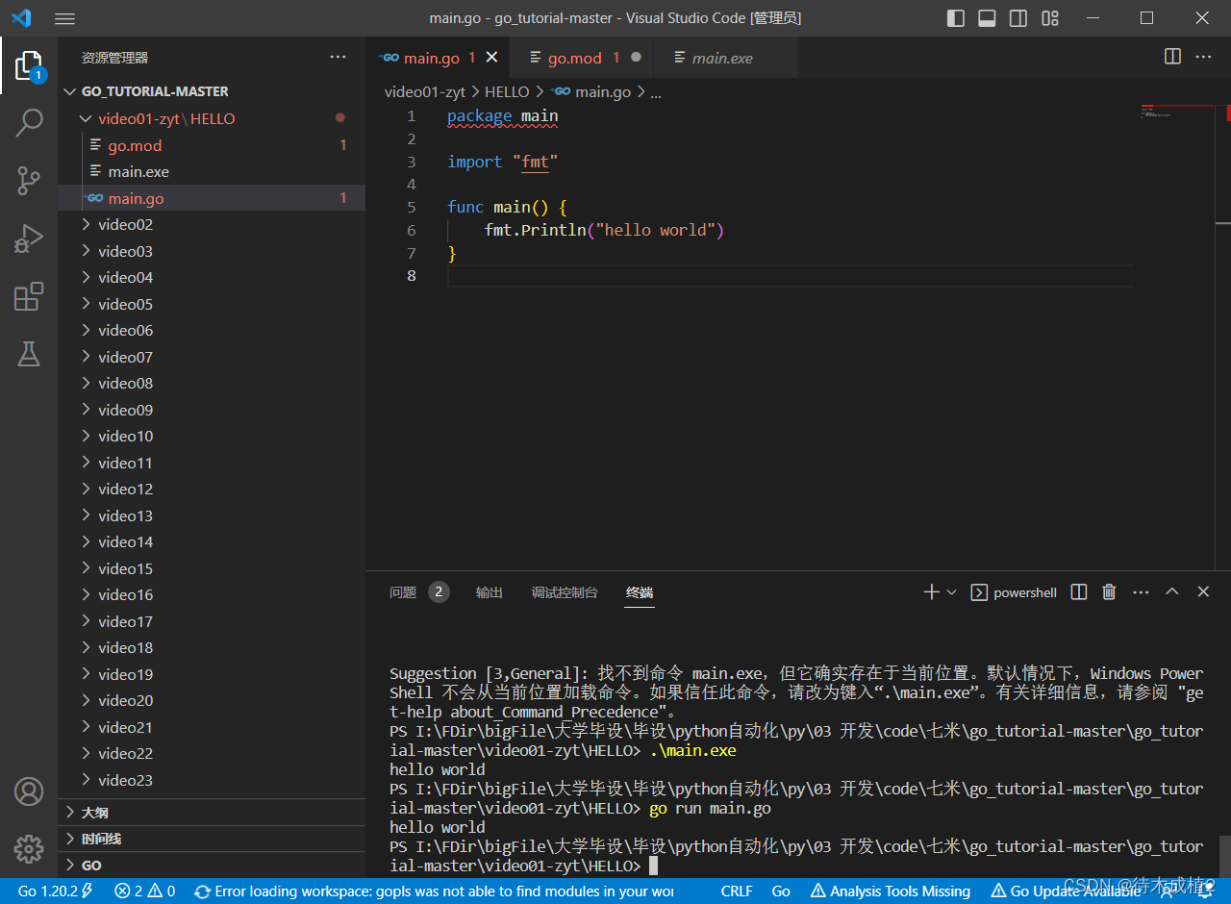Toggle bottom panel layout button
The image size is (1231, 904).
987,18
